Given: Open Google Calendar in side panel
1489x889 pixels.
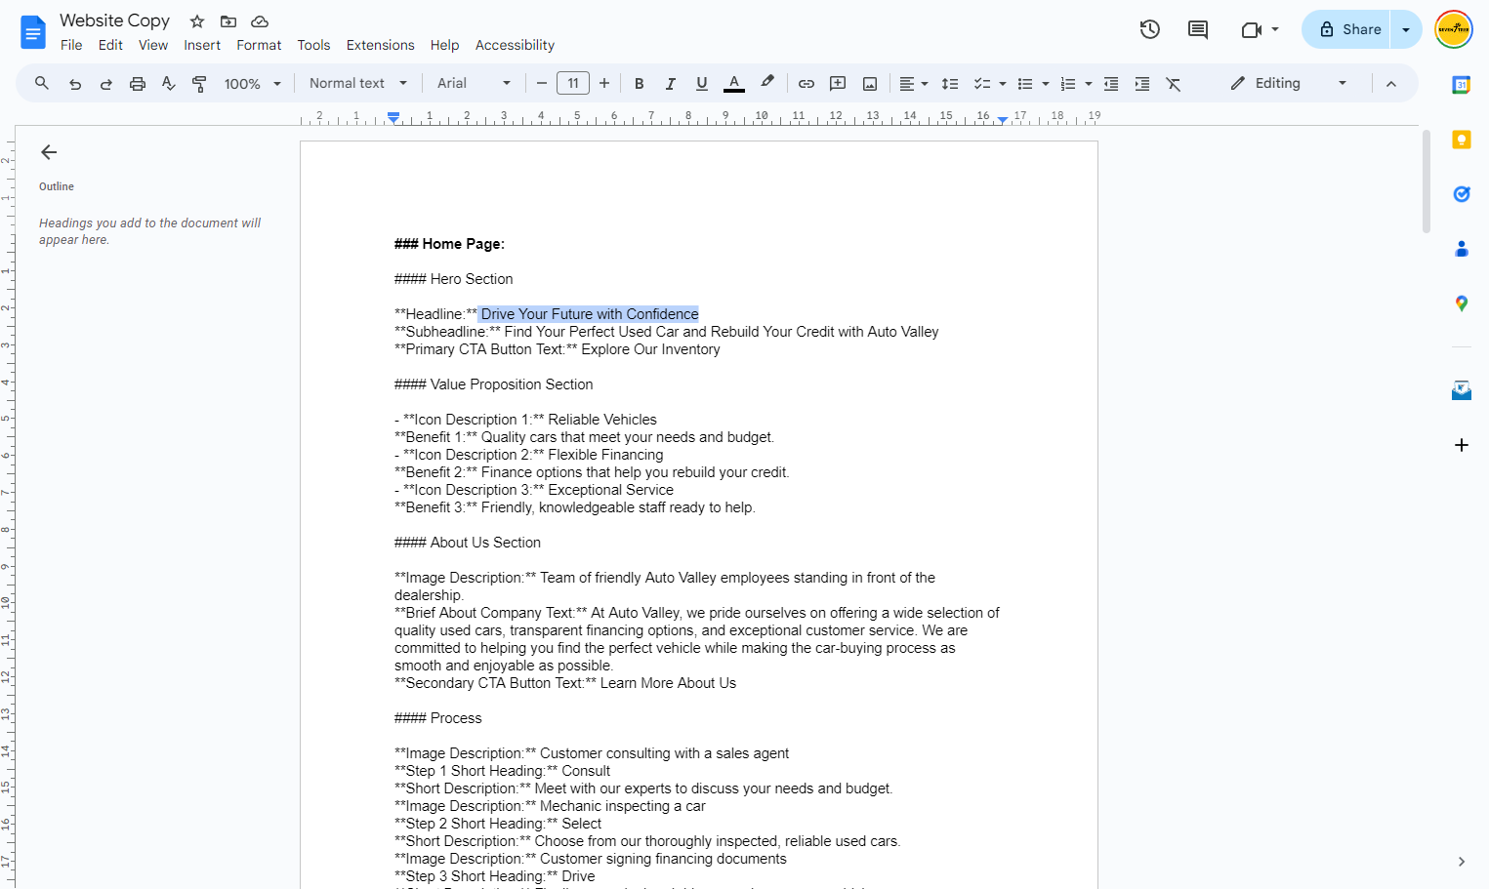Looking at the screenshot, I should [1462, 85].
